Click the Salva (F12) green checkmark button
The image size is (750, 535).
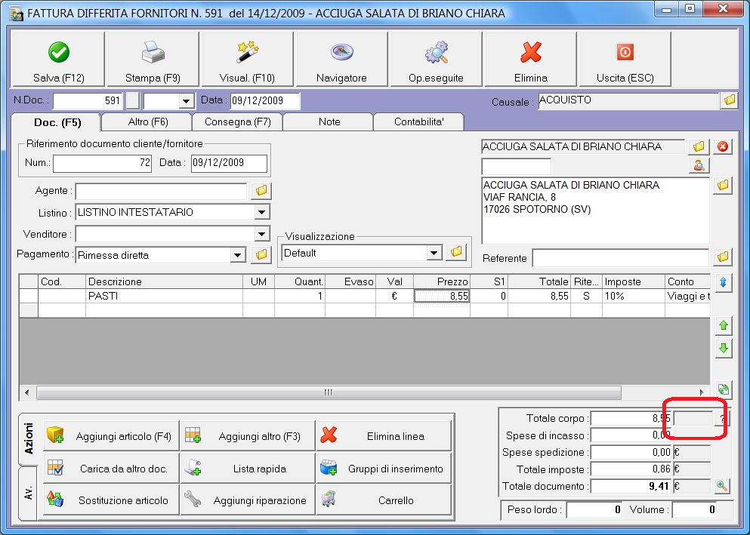(58, 59)
